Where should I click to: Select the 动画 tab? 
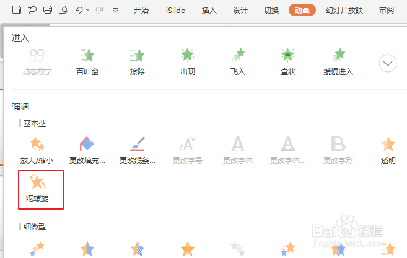point(302,10)
